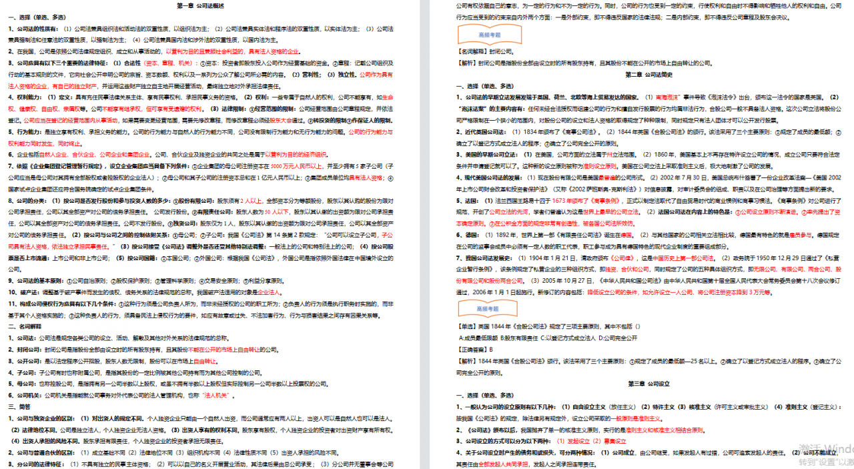Select the 二、名词解释 section heading
Viewport: 854px width, 469px height.
(x=25, y=327)
